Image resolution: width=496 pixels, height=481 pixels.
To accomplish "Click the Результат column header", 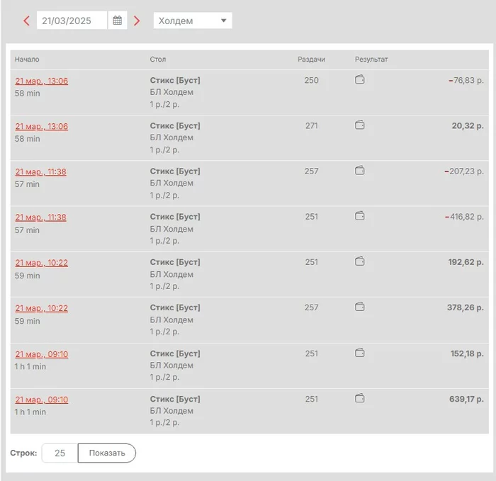I will coord(371,60).
